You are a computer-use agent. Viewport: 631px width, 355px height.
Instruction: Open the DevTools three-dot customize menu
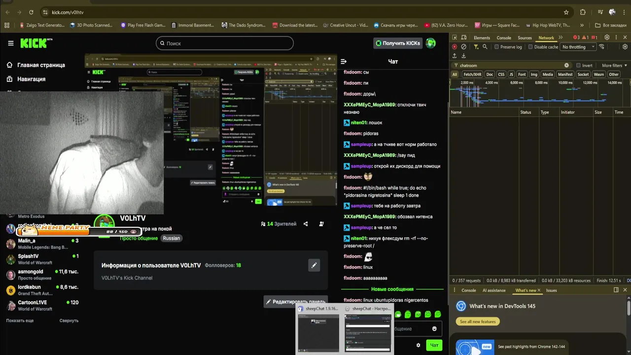(616, 37)
